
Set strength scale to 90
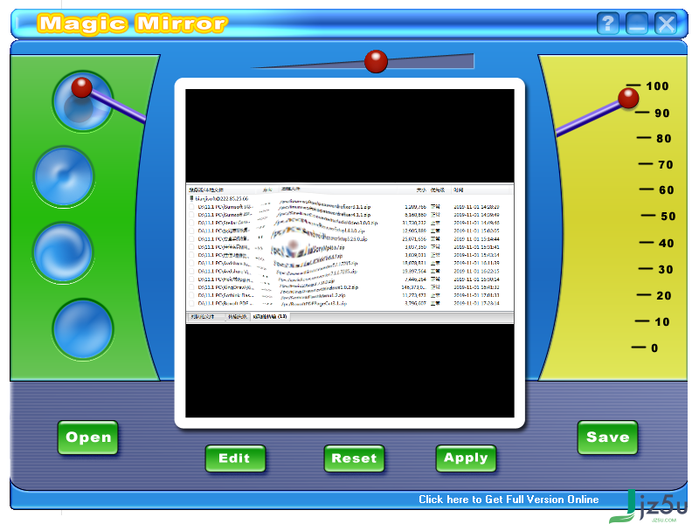pyautogui.click(x=652, y=113)
